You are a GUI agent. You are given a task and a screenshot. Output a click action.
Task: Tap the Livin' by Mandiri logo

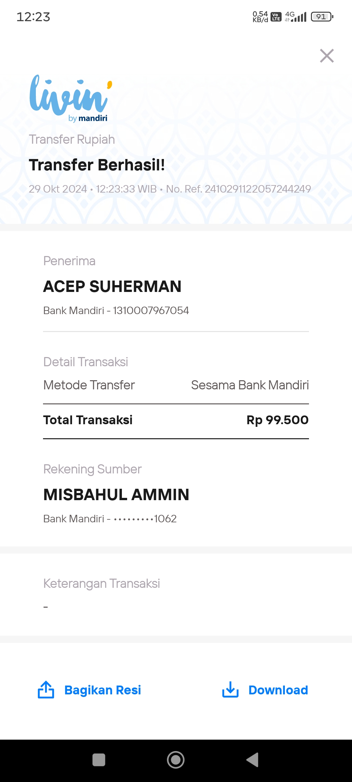click(x=71, y=98)
